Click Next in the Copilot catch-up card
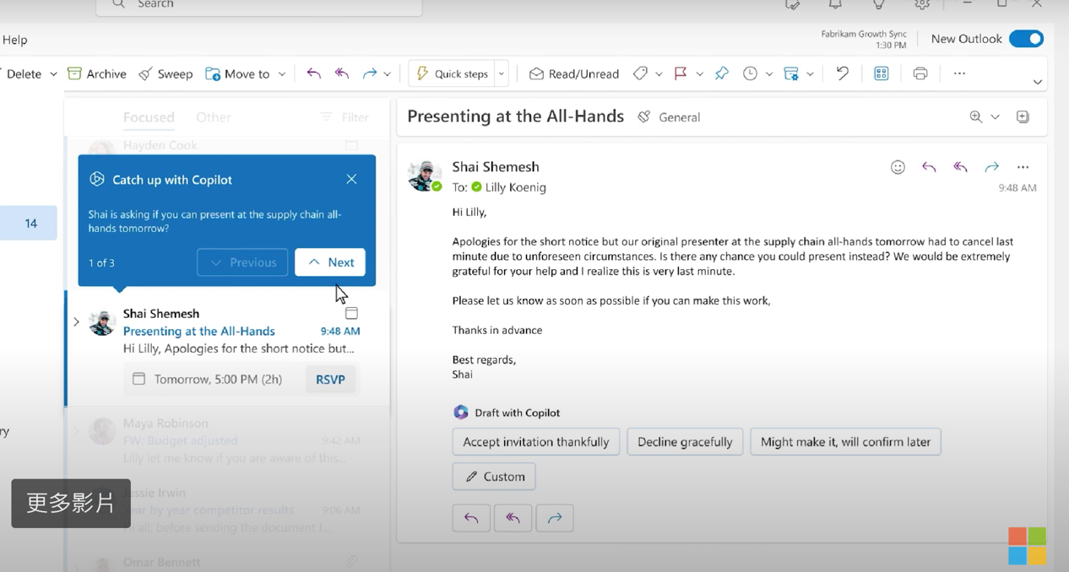Viewport: 1069px width, 572px height. click(x=330, y=262)
